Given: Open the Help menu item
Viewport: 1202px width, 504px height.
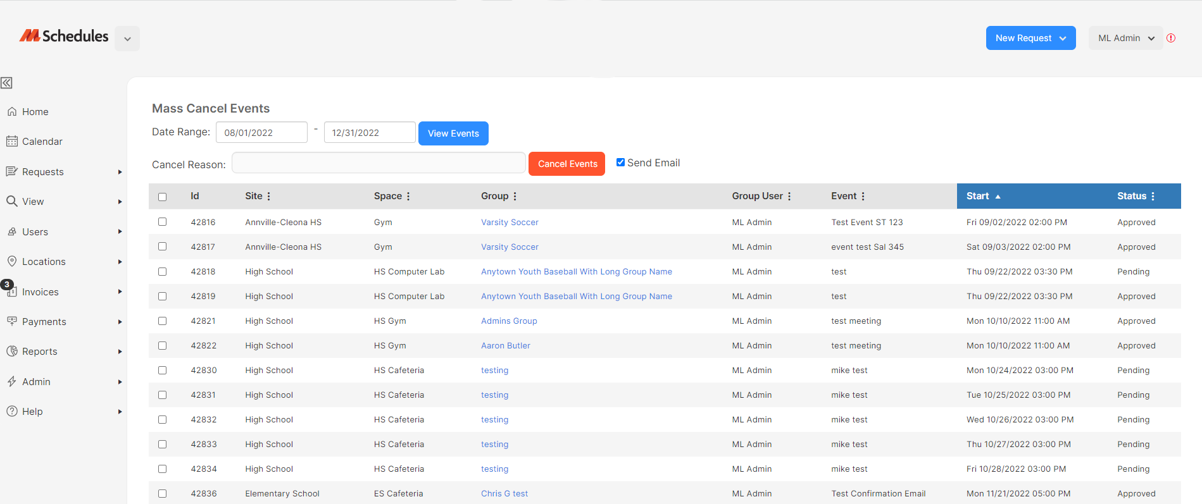Looking at the screenshot, I should tap(32, 412).
